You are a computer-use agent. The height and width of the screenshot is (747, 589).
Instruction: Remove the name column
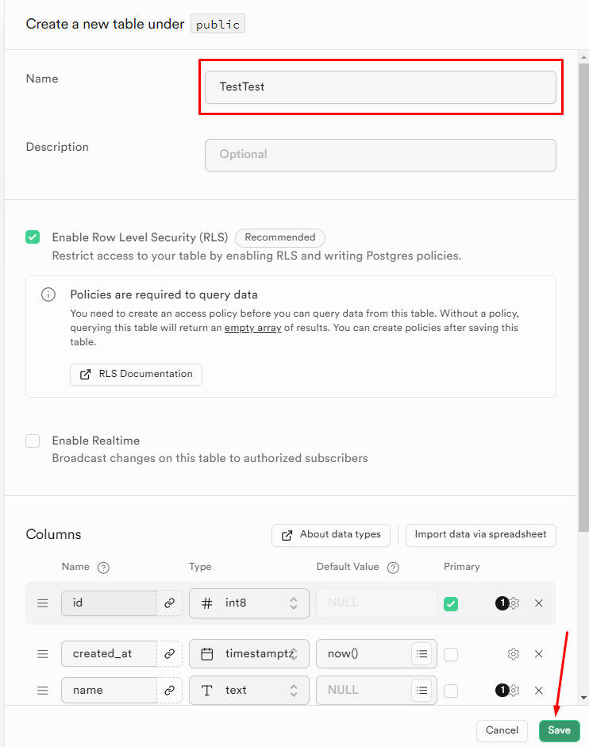tap(539, 690)
